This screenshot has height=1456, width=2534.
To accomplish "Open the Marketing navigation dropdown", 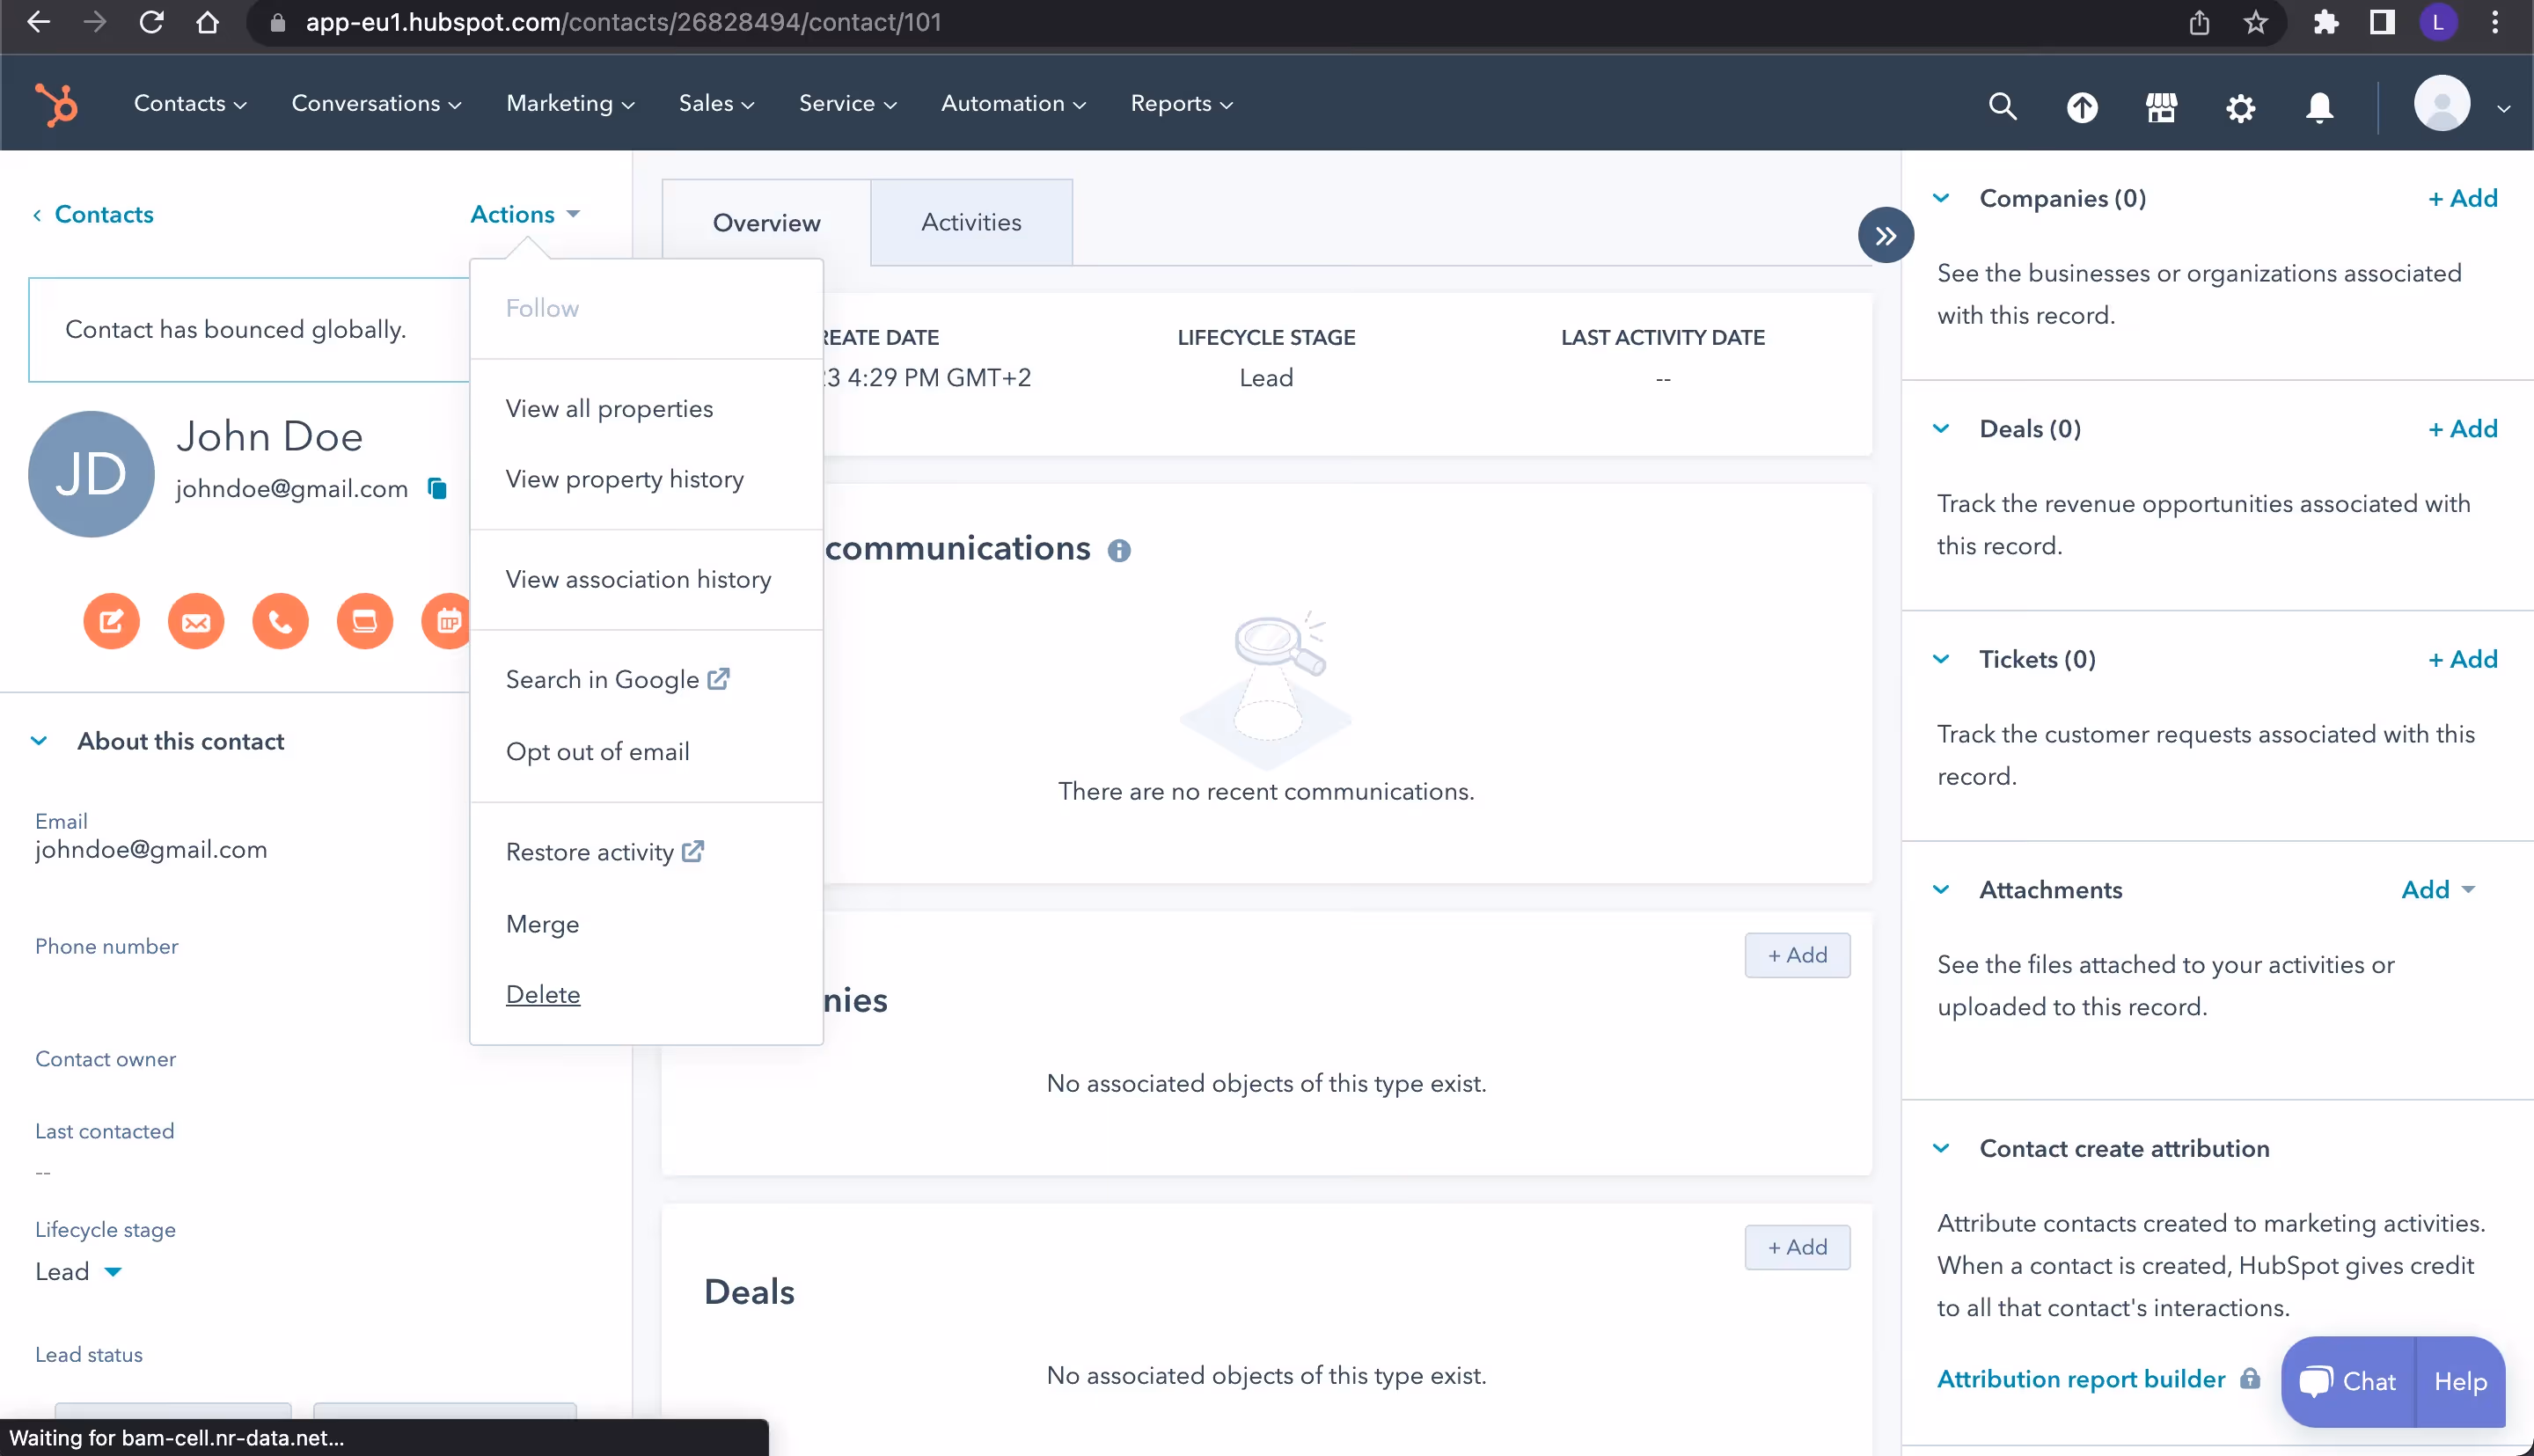I will tap(570, 103).
